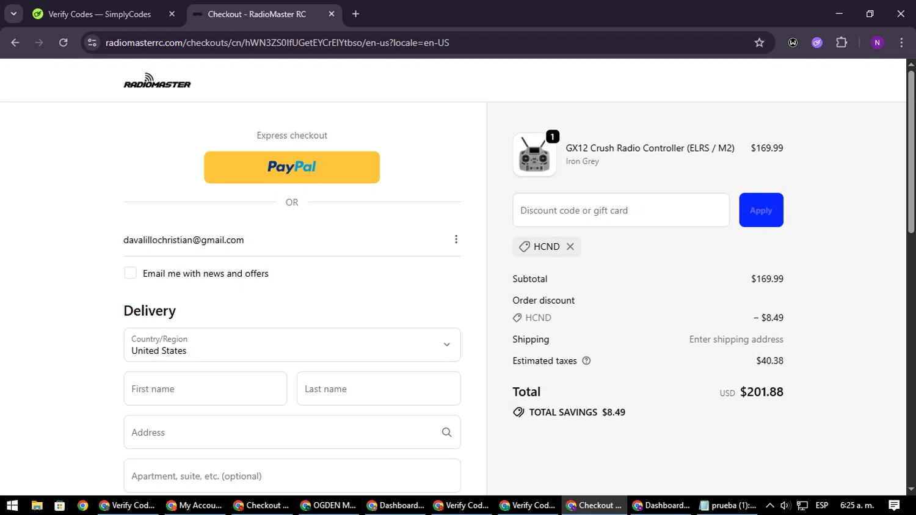Click the network tray icon
This screenshot has width=916, height=515.
802,505
